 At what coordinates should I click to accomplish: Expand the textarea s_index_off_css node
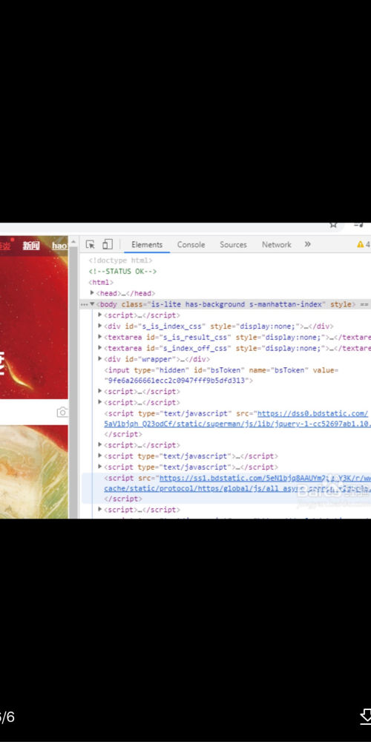point(100,347)
